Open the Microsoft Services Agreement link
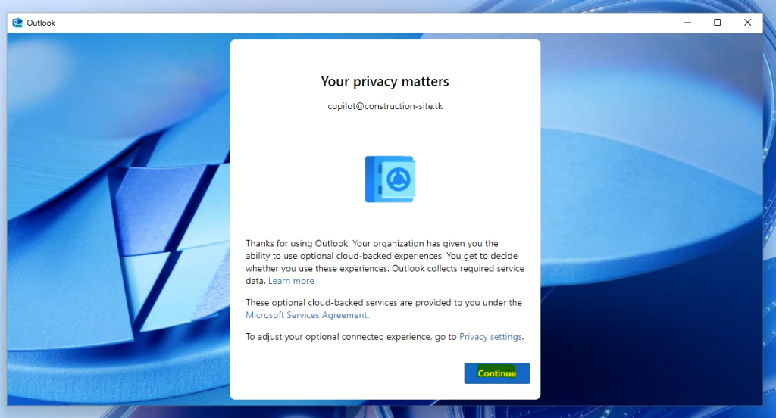The width and height of the screenshot is (776, 418). coord(306,315)
